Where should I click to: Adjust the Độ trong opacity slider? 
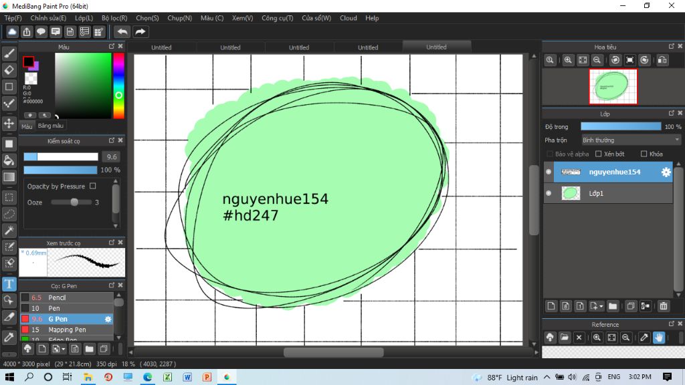point(621,126)
